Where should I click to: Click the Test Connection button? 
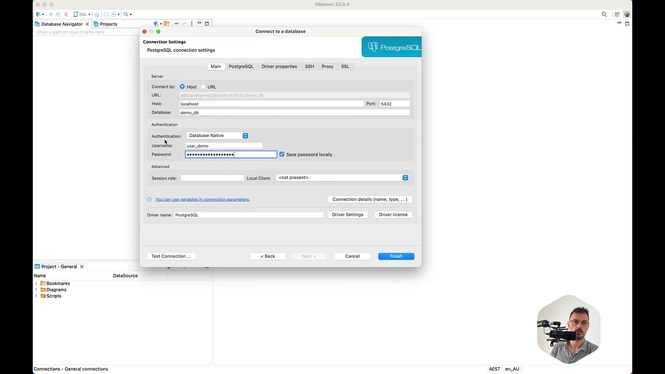click(171, 256)
